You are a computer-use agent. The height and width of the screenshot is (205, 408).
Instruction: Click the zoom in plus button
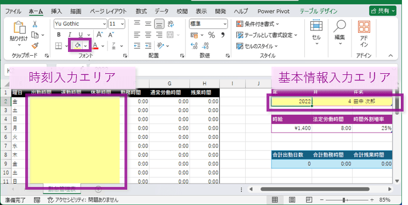372,200
